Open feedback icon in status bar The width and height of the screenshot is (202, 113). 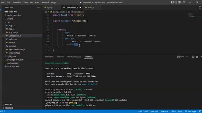[x=200, y=111]
